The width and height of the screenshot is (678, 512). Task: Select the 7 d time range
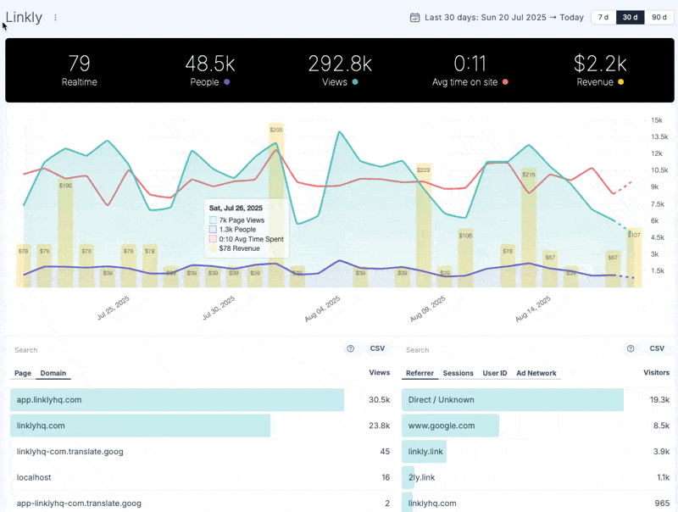point(603,17)
